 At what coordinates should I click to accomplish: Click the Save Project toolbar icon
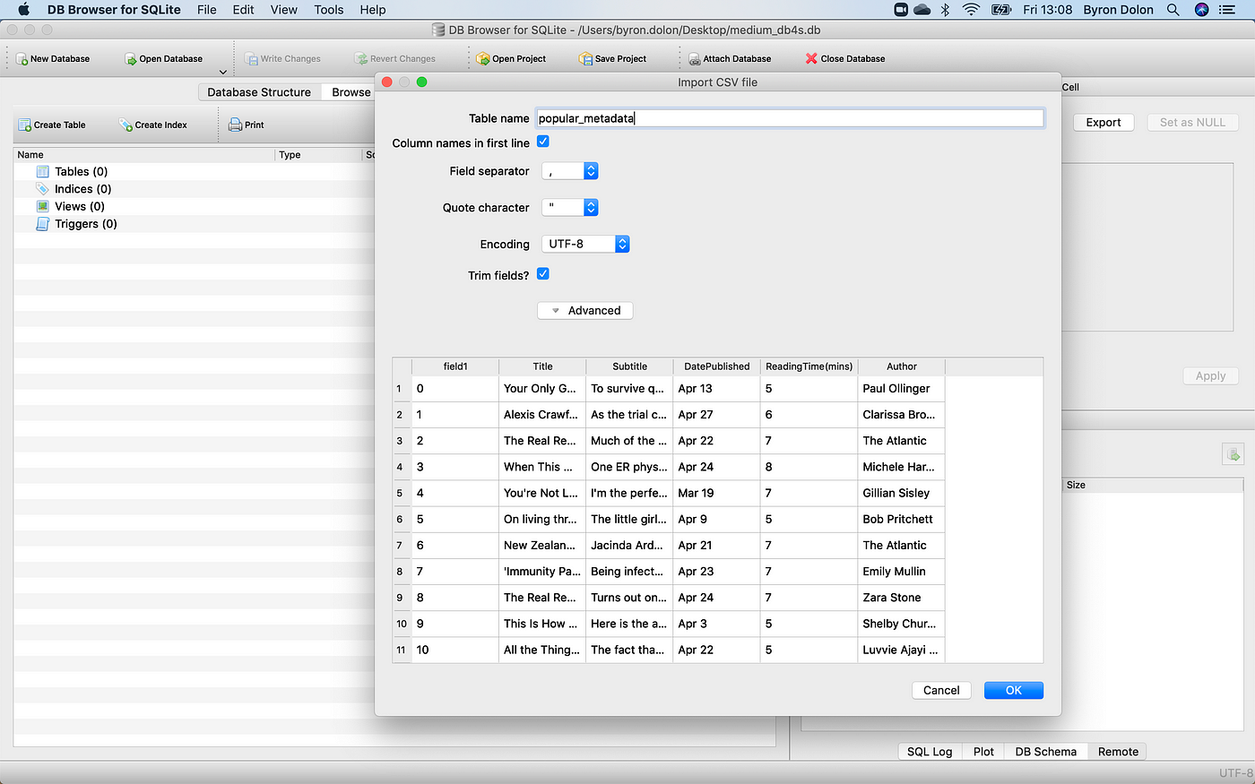[x=586, y=59]
